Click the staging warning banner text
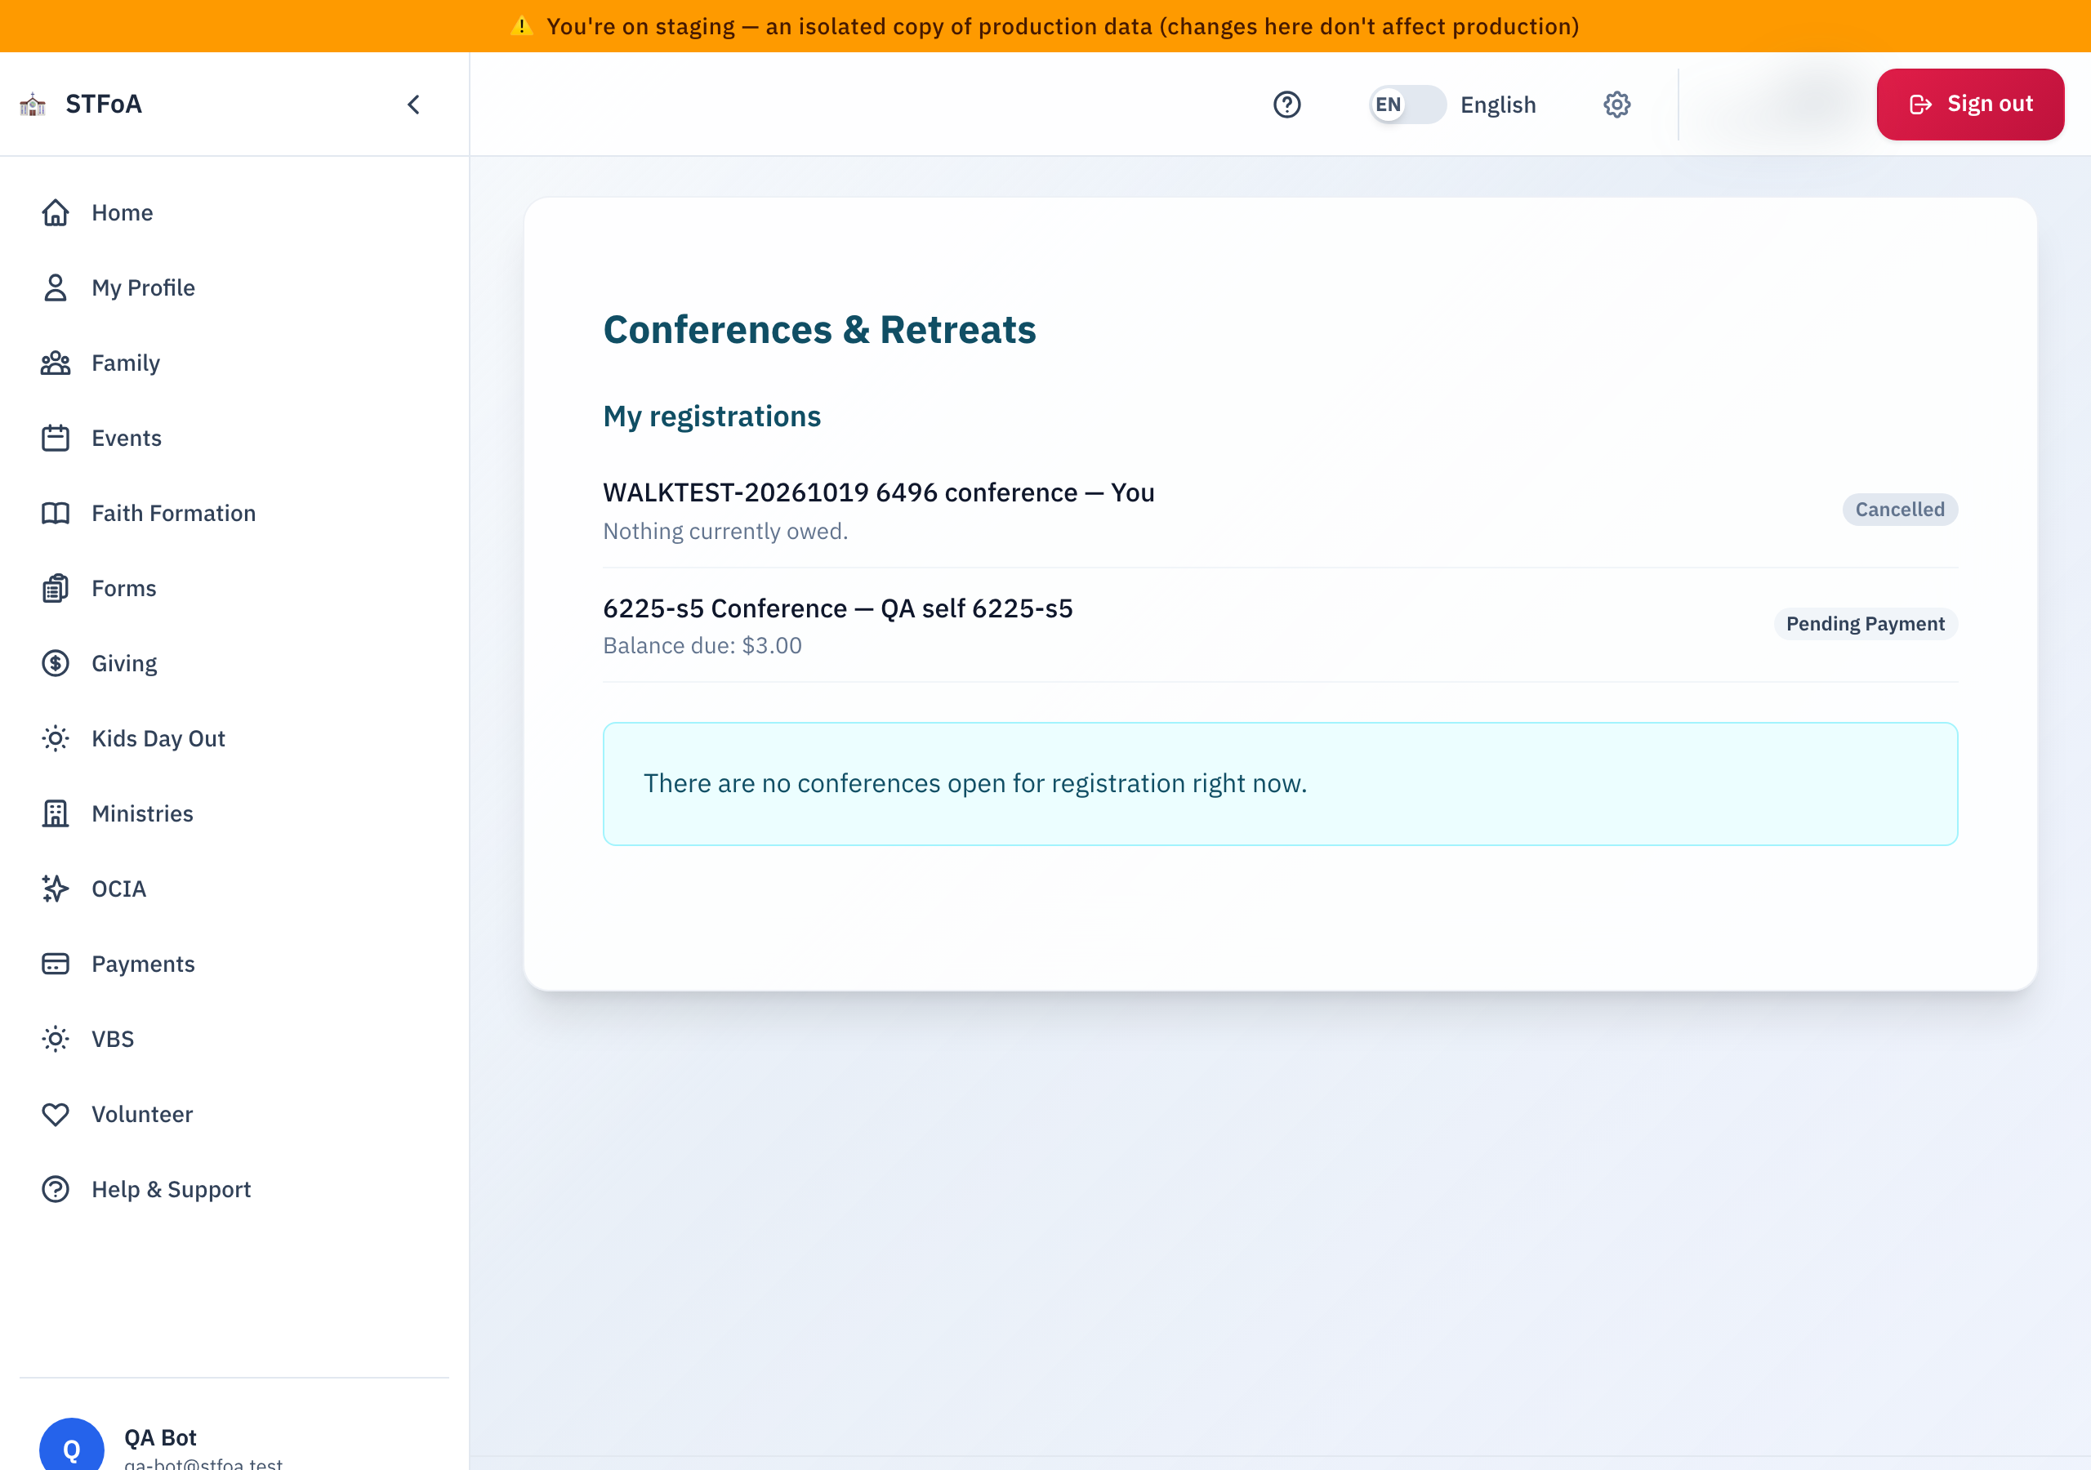 pos(1063,26)
